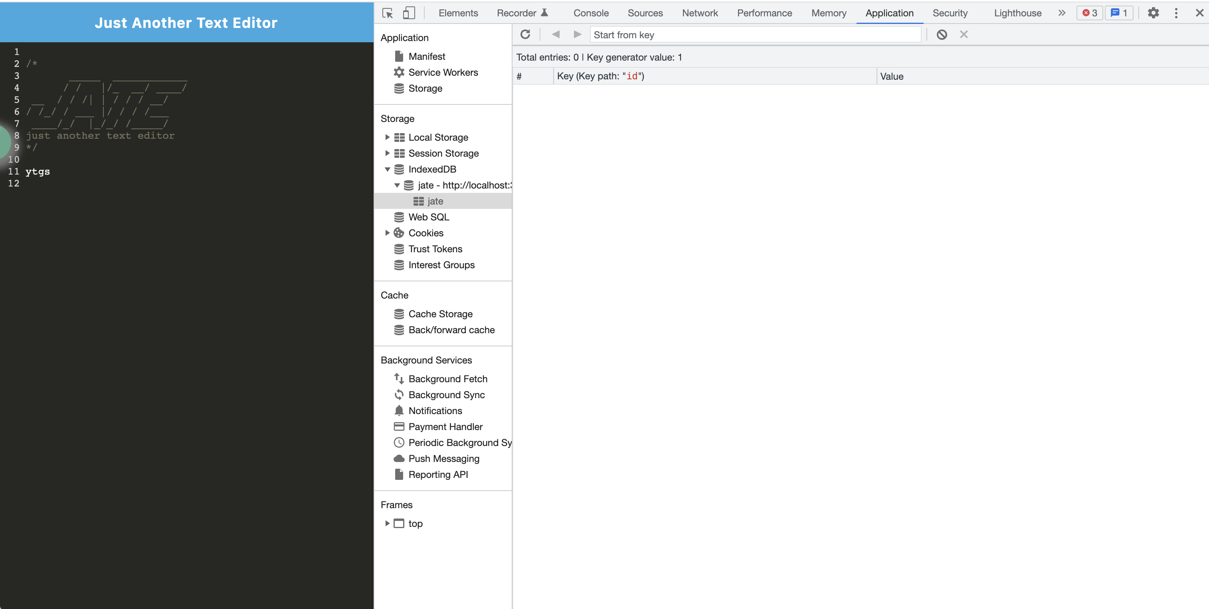Viewport: 1209px width, 609px height.
Task: Switch to the Lighthouse tab
Action: [1017, 13]
